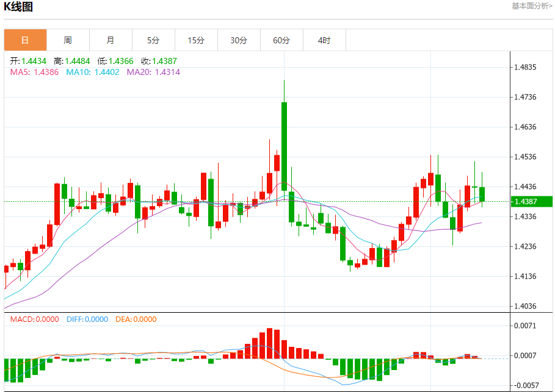Click the low price 1.4366 value

[x=121, y=61]
